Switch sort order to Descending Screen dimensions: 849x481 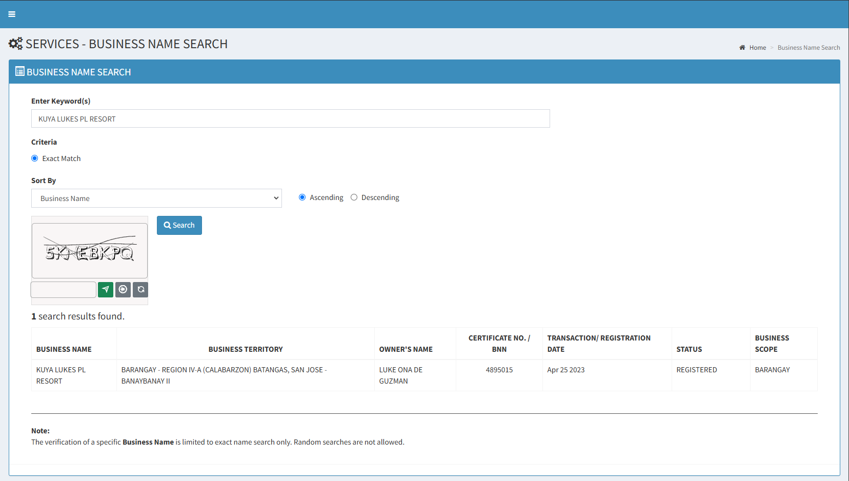pyautogui.click(x=354, y=197)
